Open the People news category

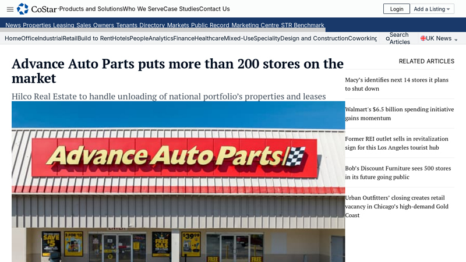[139, 38]
